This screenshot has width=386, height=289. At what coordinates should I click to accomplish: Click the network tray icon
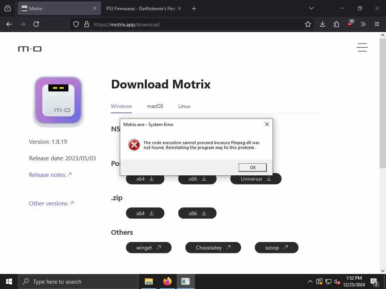pyautogui.click(x=328, y=281)
